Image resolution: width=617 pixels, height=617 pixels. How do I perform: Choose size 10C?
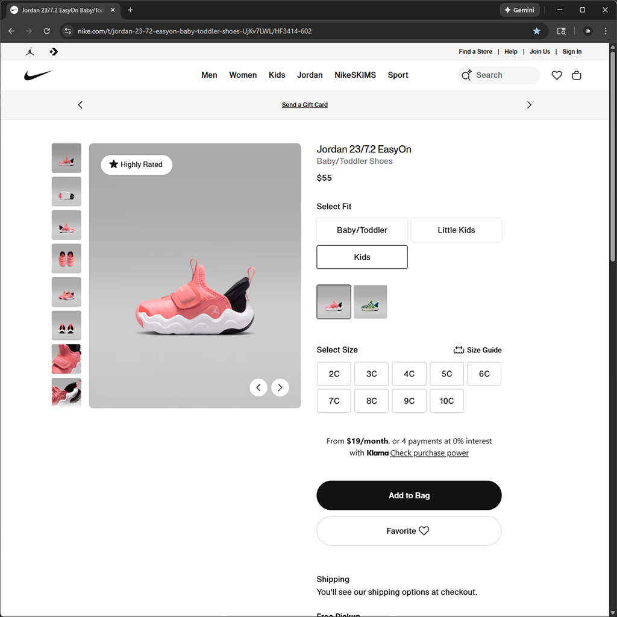(x=446, y=401)
